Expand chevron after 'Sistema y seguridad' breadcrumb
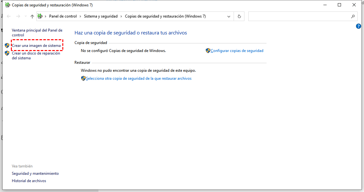This screenshot has height=192, width=364. 121,16
